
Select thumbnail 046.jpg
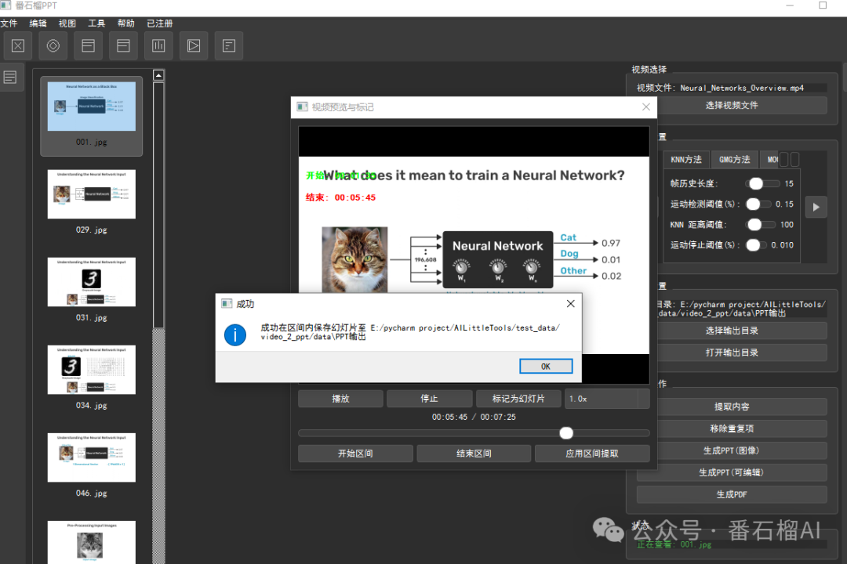click(91, 466)
